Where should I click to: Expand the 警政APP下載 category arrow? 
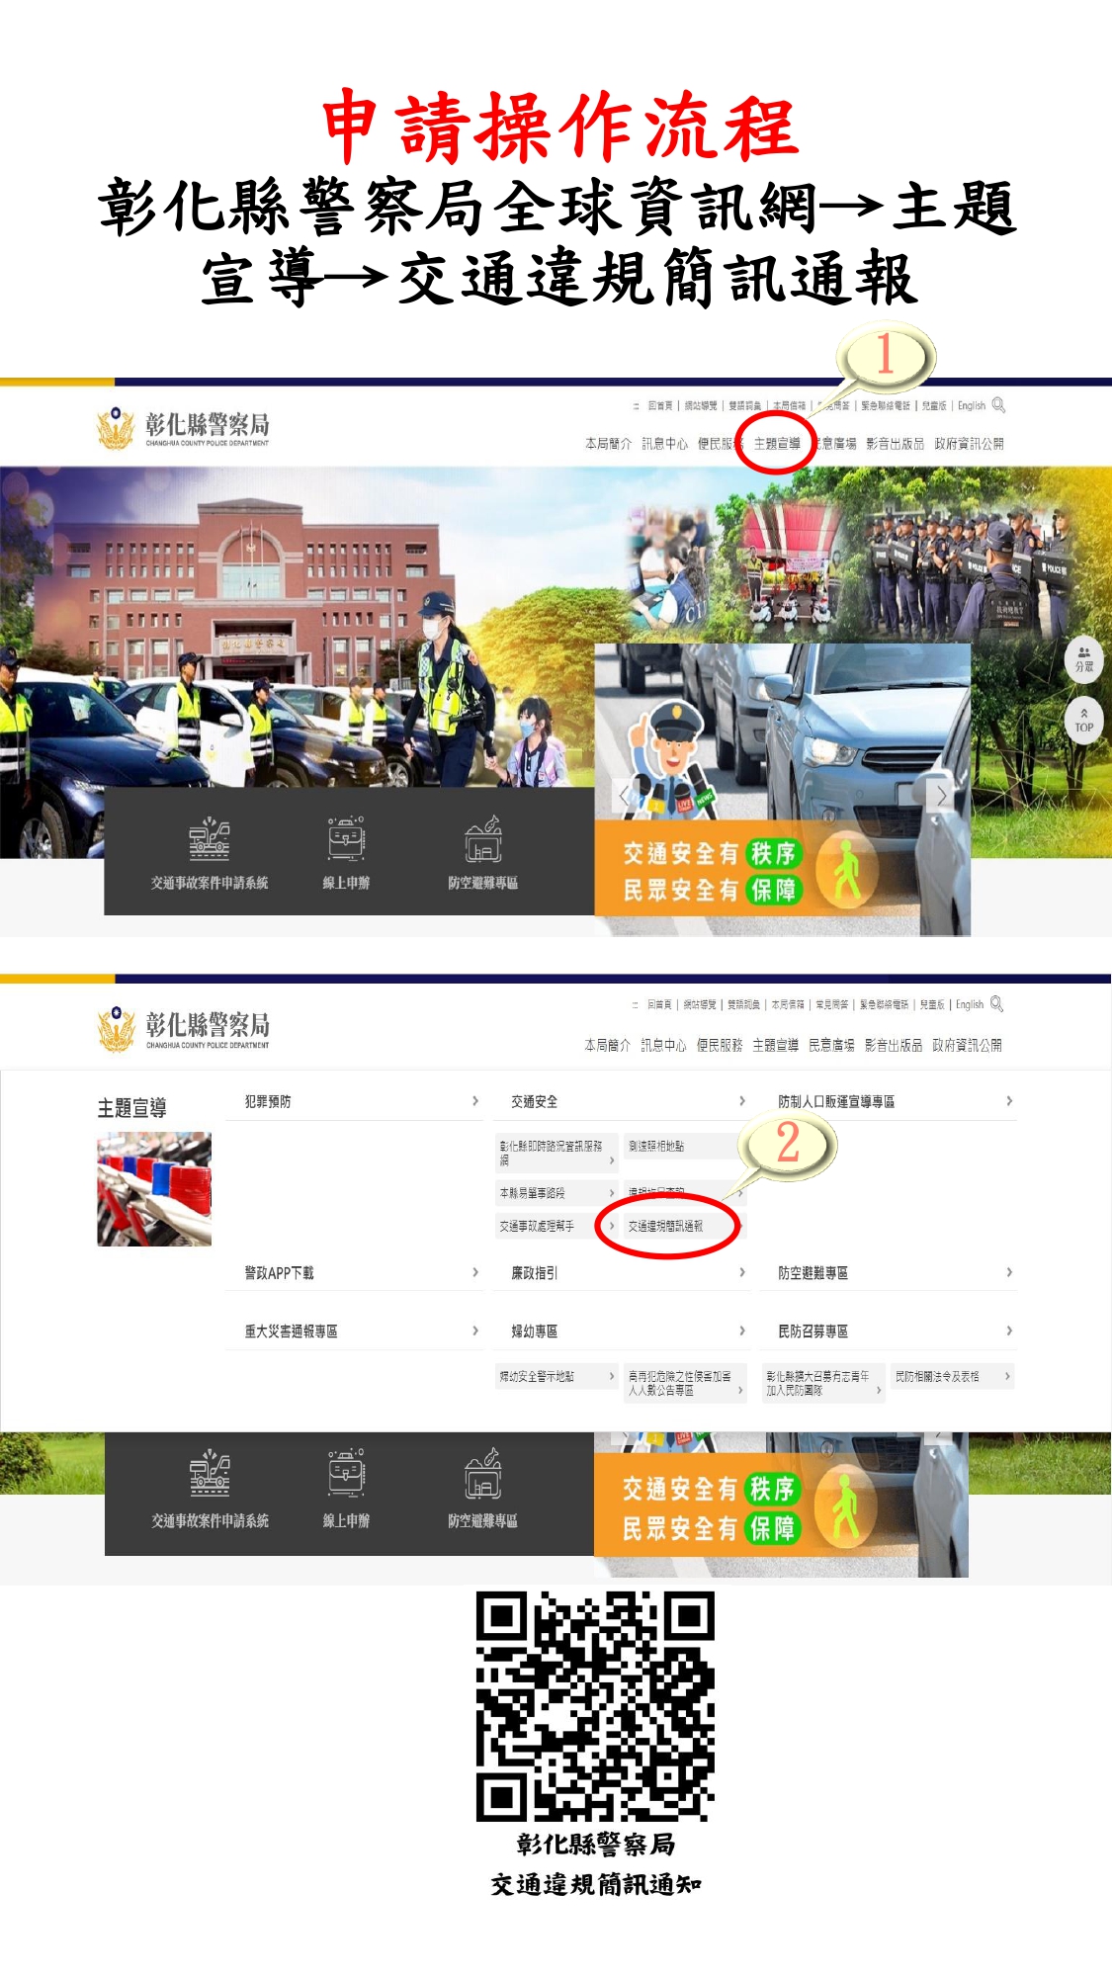coord(475,1272)
